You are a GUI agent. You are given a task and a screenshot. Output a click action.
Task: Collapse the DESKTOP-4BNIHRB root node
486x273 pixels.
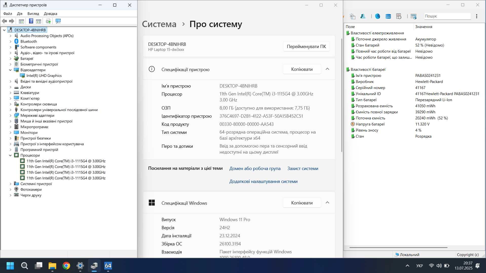[x=4, y=30]
